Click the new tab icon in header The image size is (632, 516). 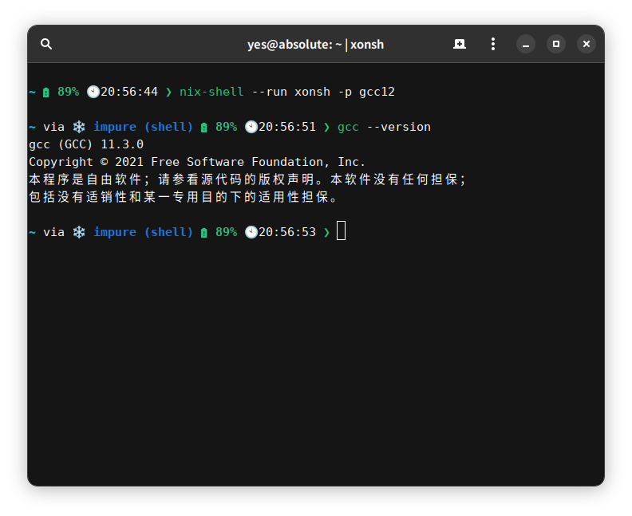tap(460, 44)
